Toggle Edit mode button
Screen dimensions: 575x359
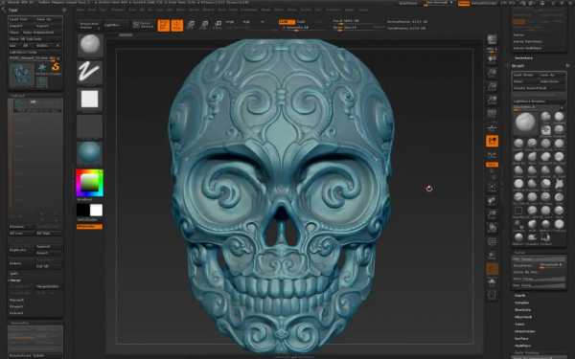[x=163, y=25]
